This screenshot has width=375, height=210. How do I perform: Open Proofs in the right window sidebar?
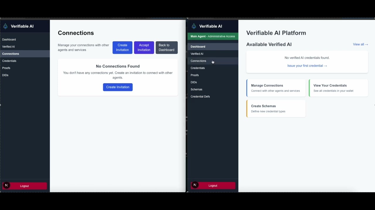(x=213, y=75)
